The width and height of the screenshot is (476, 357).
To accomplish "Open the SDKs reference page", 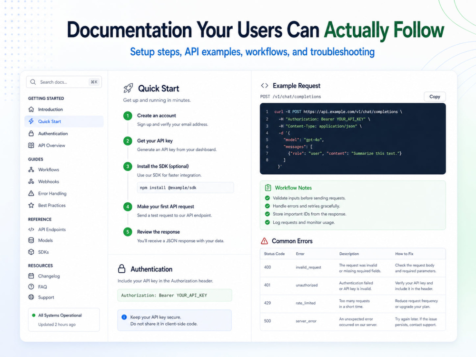I will [x=43, y=252].
